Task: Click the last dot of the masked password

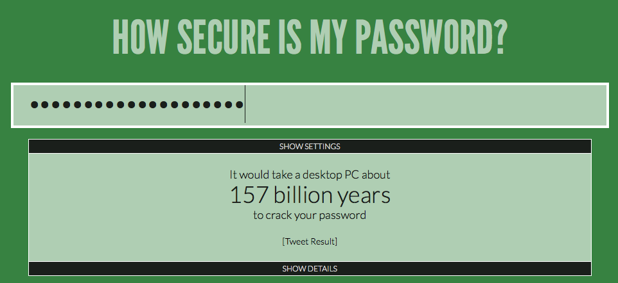Action: point(239,105)
